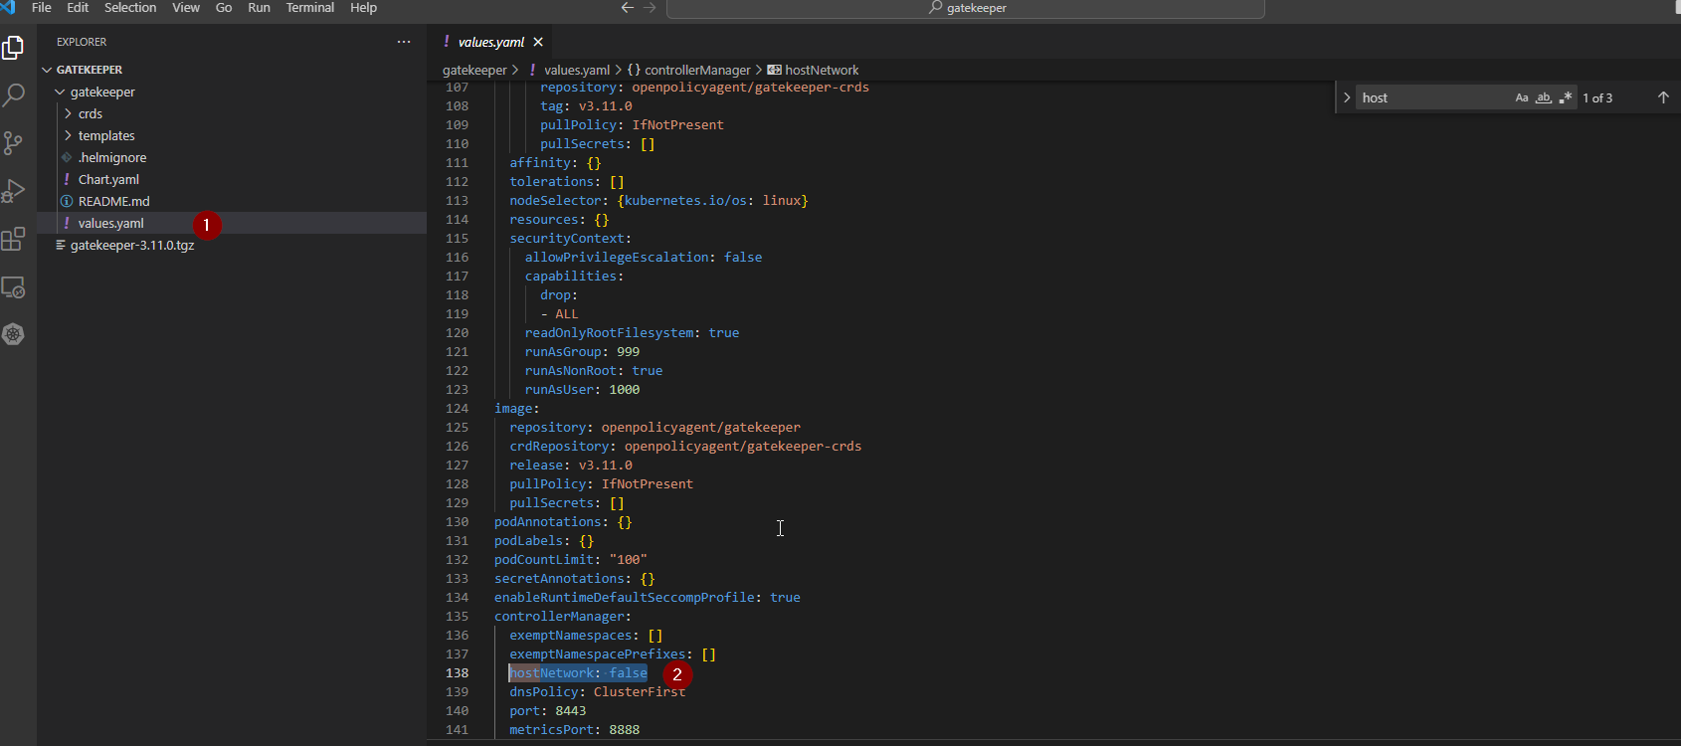1681x746 pixels.
Task: Click the dnsPolicy: ClusterFirst line
Action: pos(598,692)
